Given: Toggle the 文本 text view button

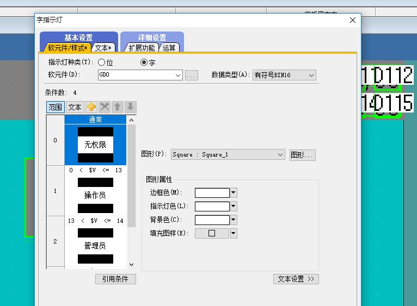Looking at the screenshot, I should click(x=75, y=107).
